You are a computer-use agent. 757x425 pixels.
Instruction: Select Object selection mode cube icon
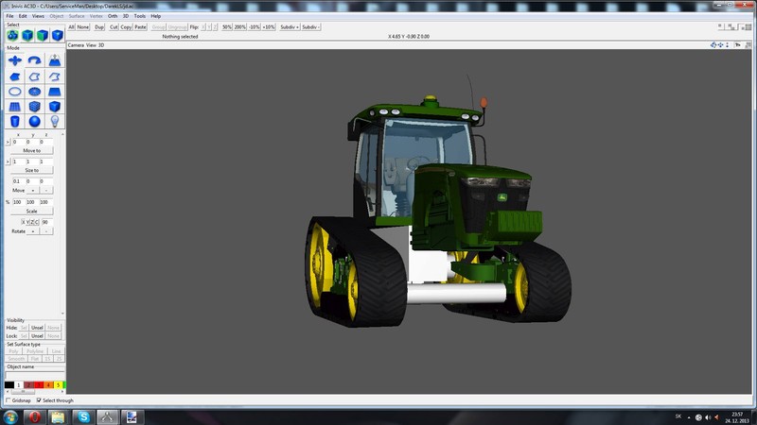coord(27,35)
